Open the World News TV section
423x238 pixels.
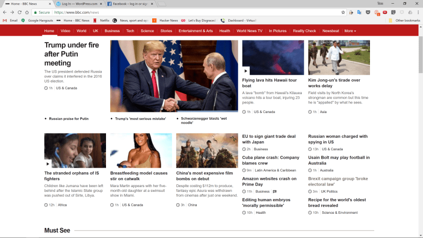point(249,31)
